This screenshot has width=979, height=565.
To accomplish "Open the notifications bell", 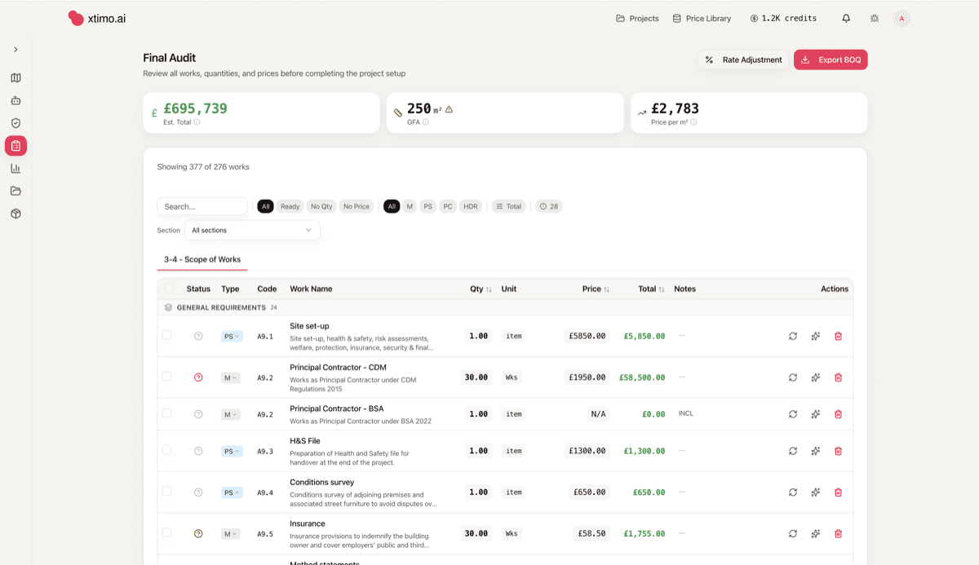I will point(846,18).
